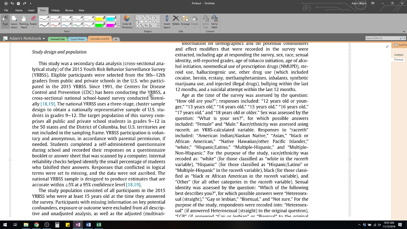Activate the Lasso Select tool
The width and height of the screenshot is (407, 229).
tap(14, 22)
